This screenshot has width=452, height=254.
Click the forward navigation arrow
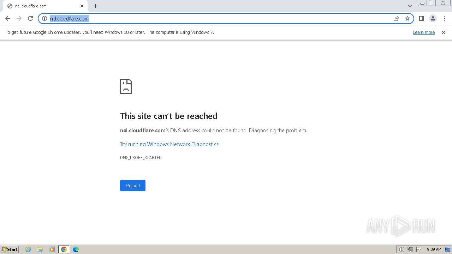[19, 18]
